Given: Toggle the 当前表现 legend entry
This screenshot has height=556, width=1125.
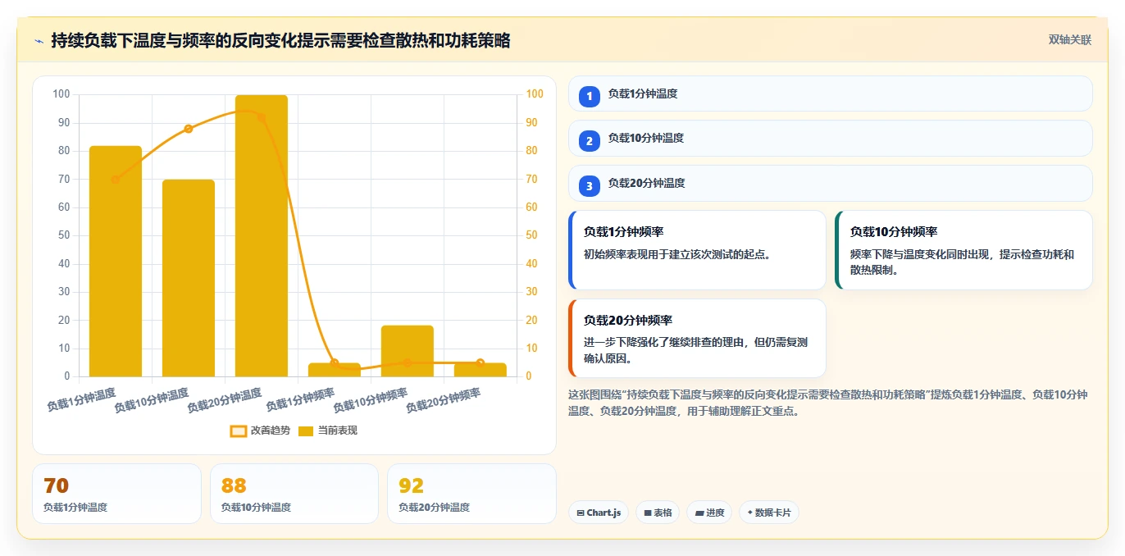Looking at the screenshot, I should pos(328,431).
